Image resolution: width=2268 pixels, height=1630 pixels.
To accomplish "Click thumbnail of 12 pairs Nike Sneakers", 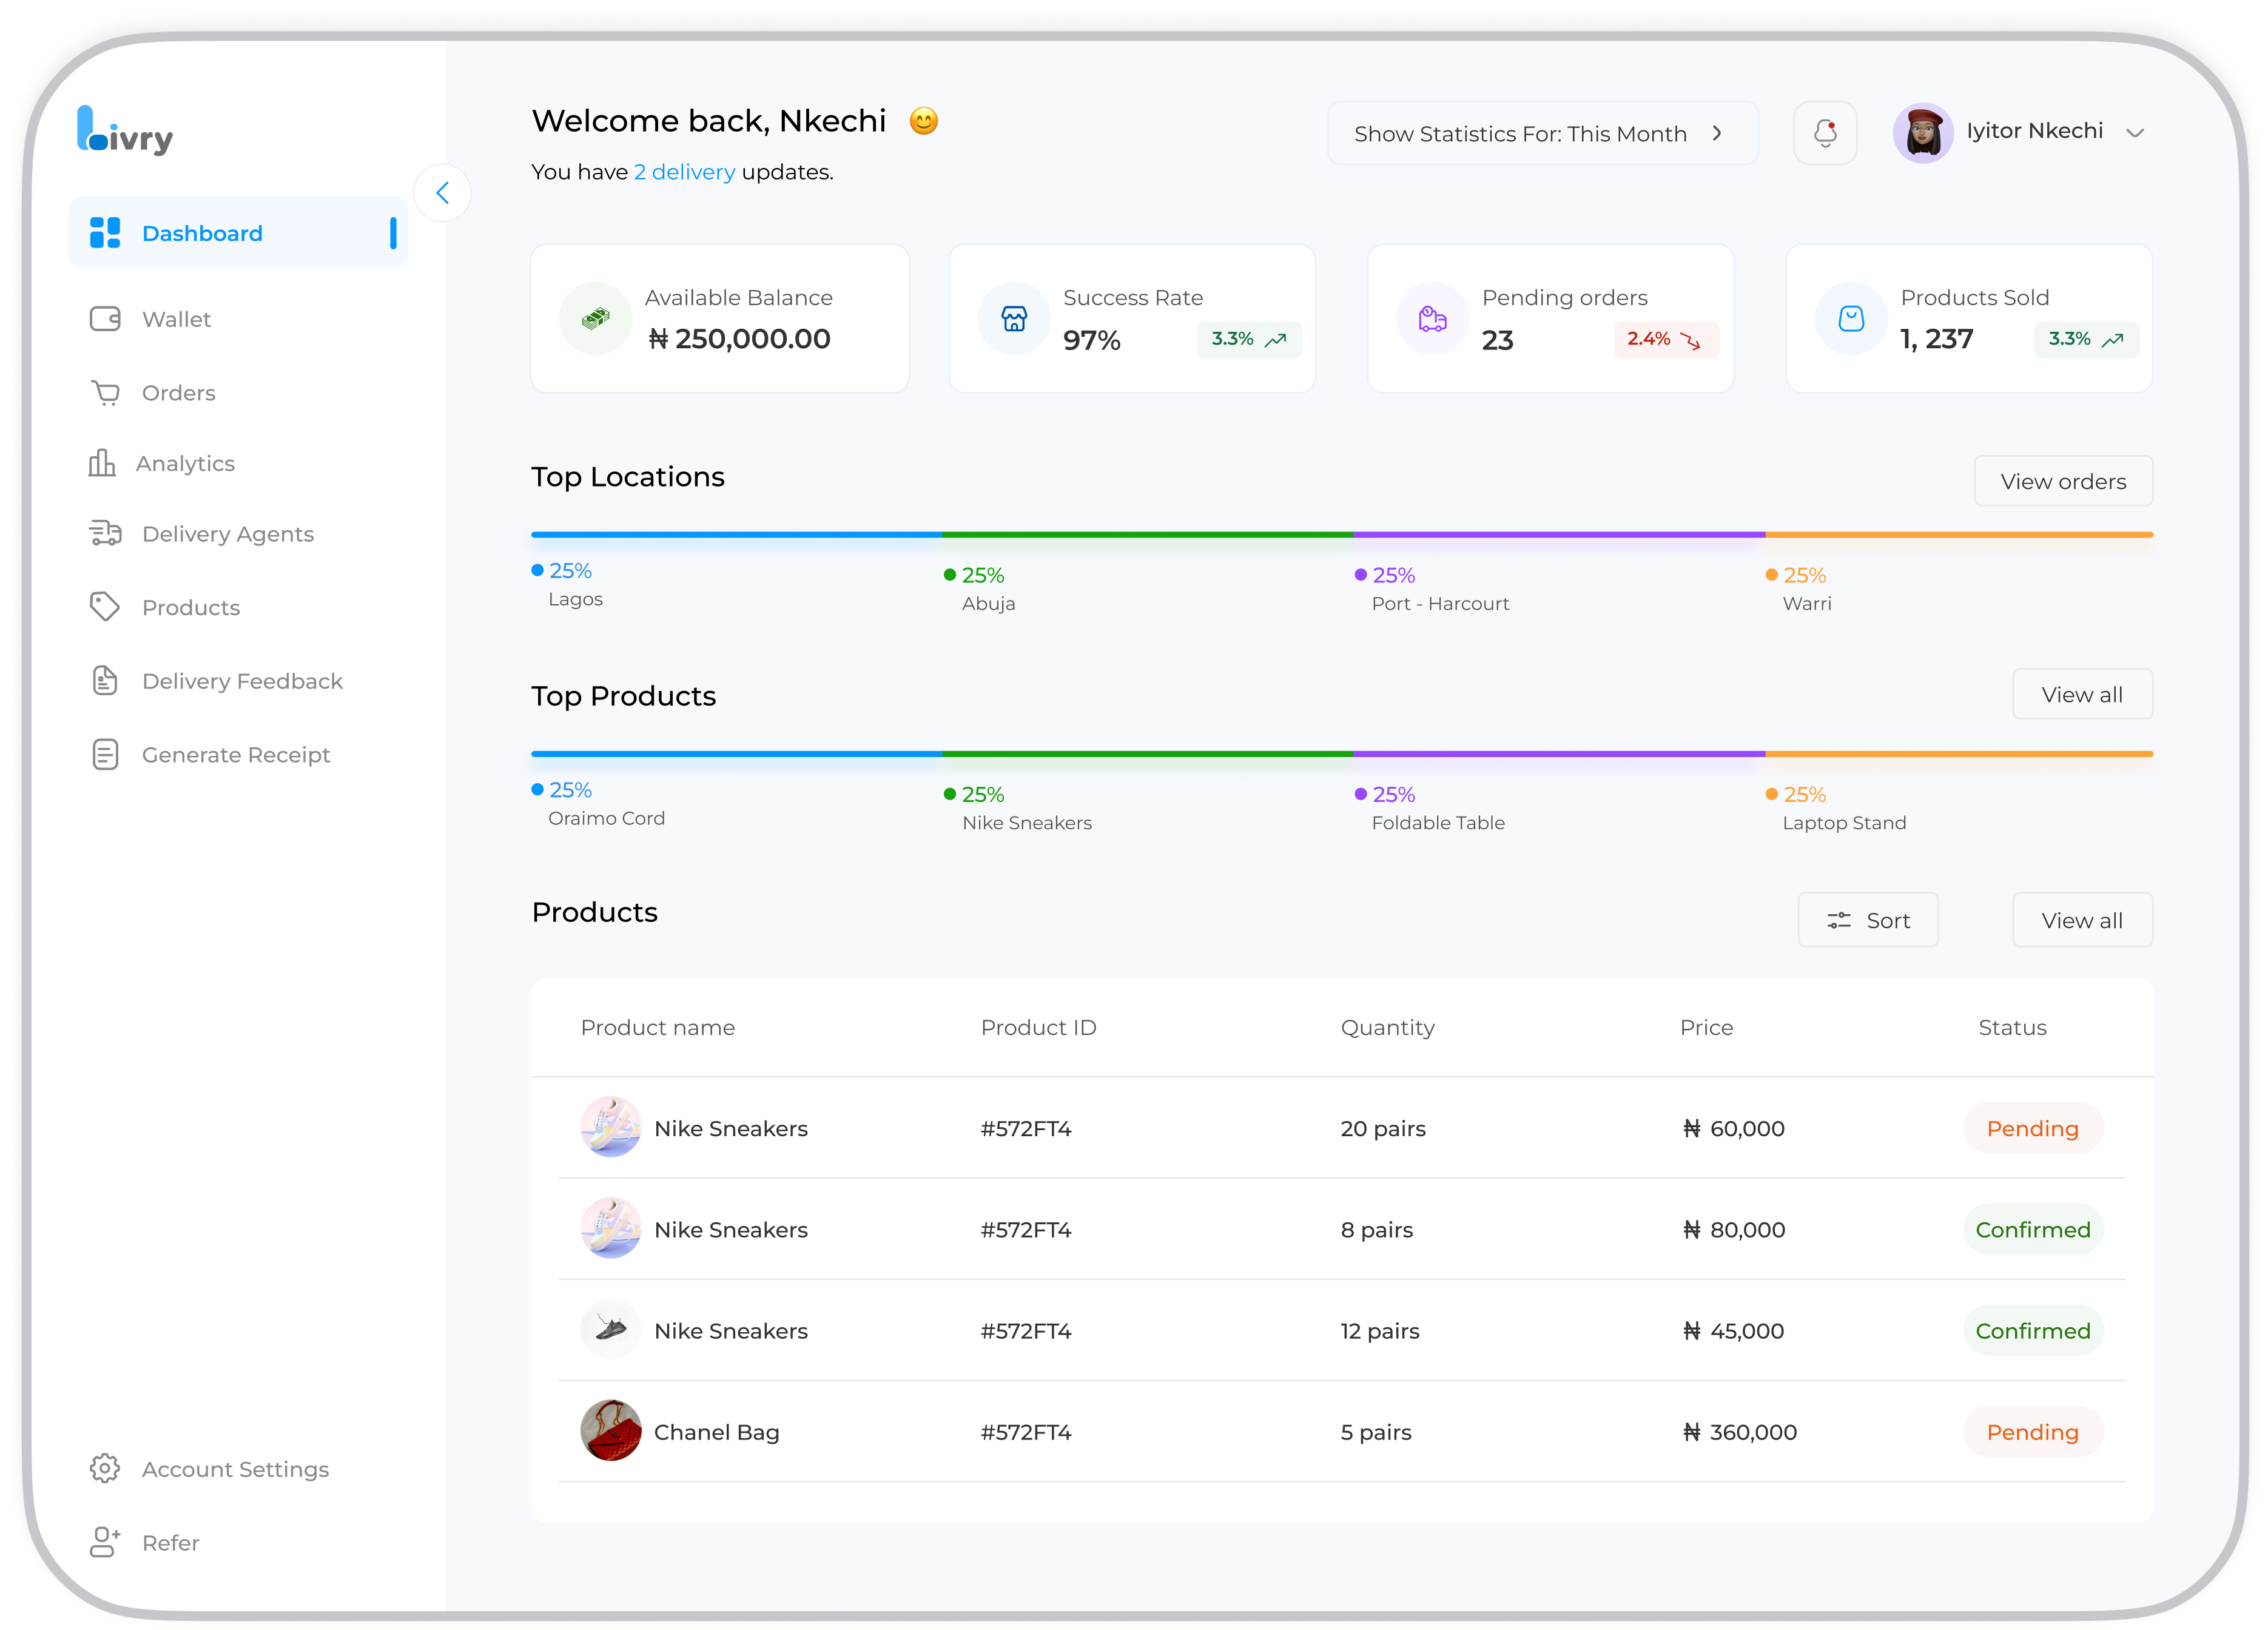I will pyautogui.click(x=611, y=1329).
